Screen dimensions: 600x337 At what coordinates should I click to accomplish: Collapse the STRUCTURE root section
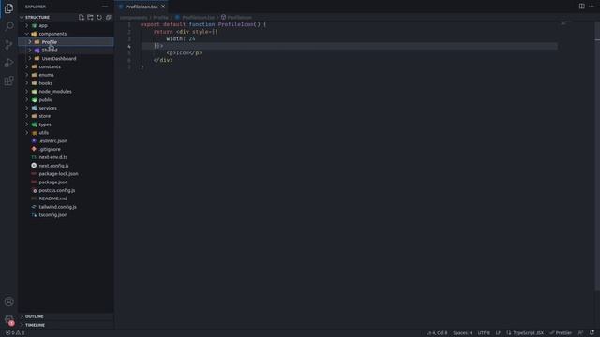point(67,17)
